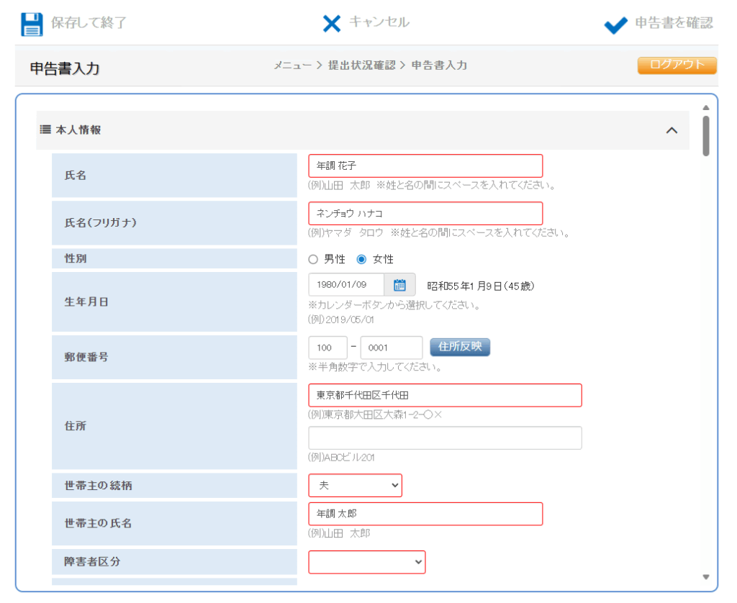Open the 世帯主の続柄 dropdown
737x603 pixels.
pos(355,486)
